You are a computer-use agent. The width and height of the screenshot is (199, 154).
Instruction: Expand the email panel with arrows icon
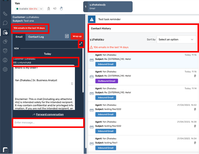click(81, 44)
